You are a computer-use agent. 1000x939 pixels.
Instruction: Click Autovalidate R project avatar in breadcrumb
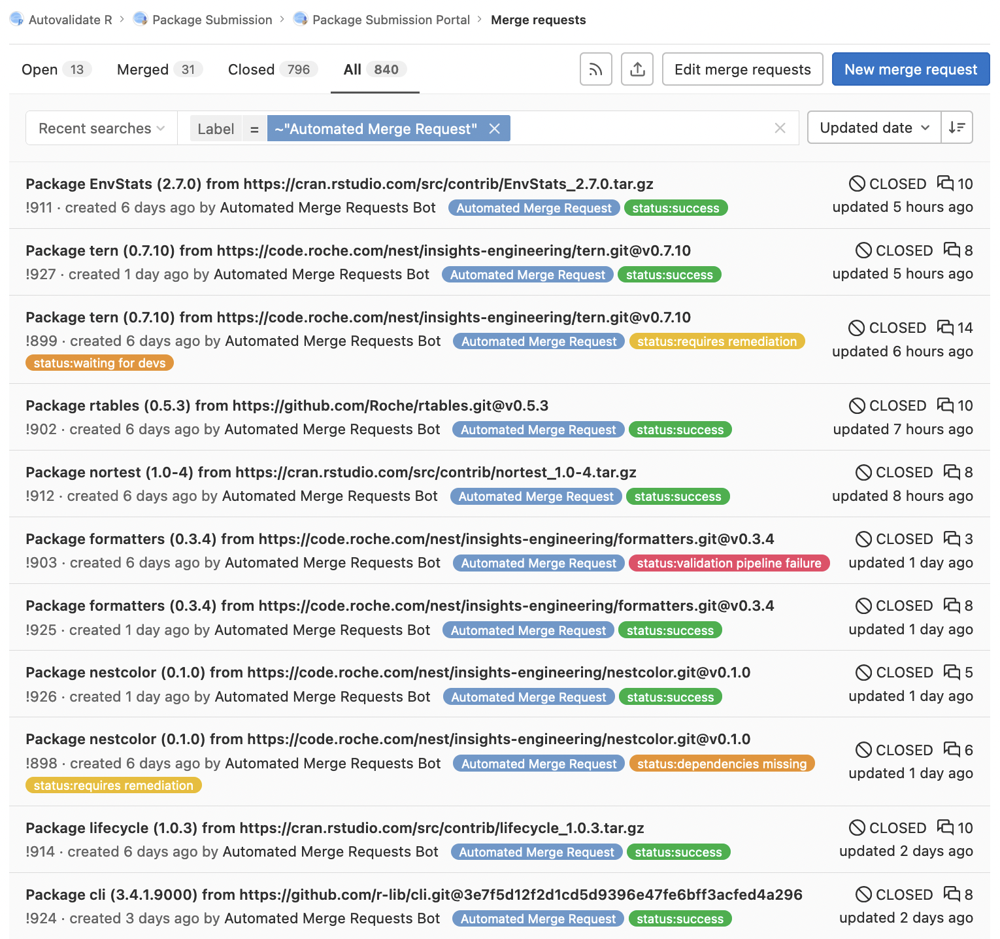point(17,20)
